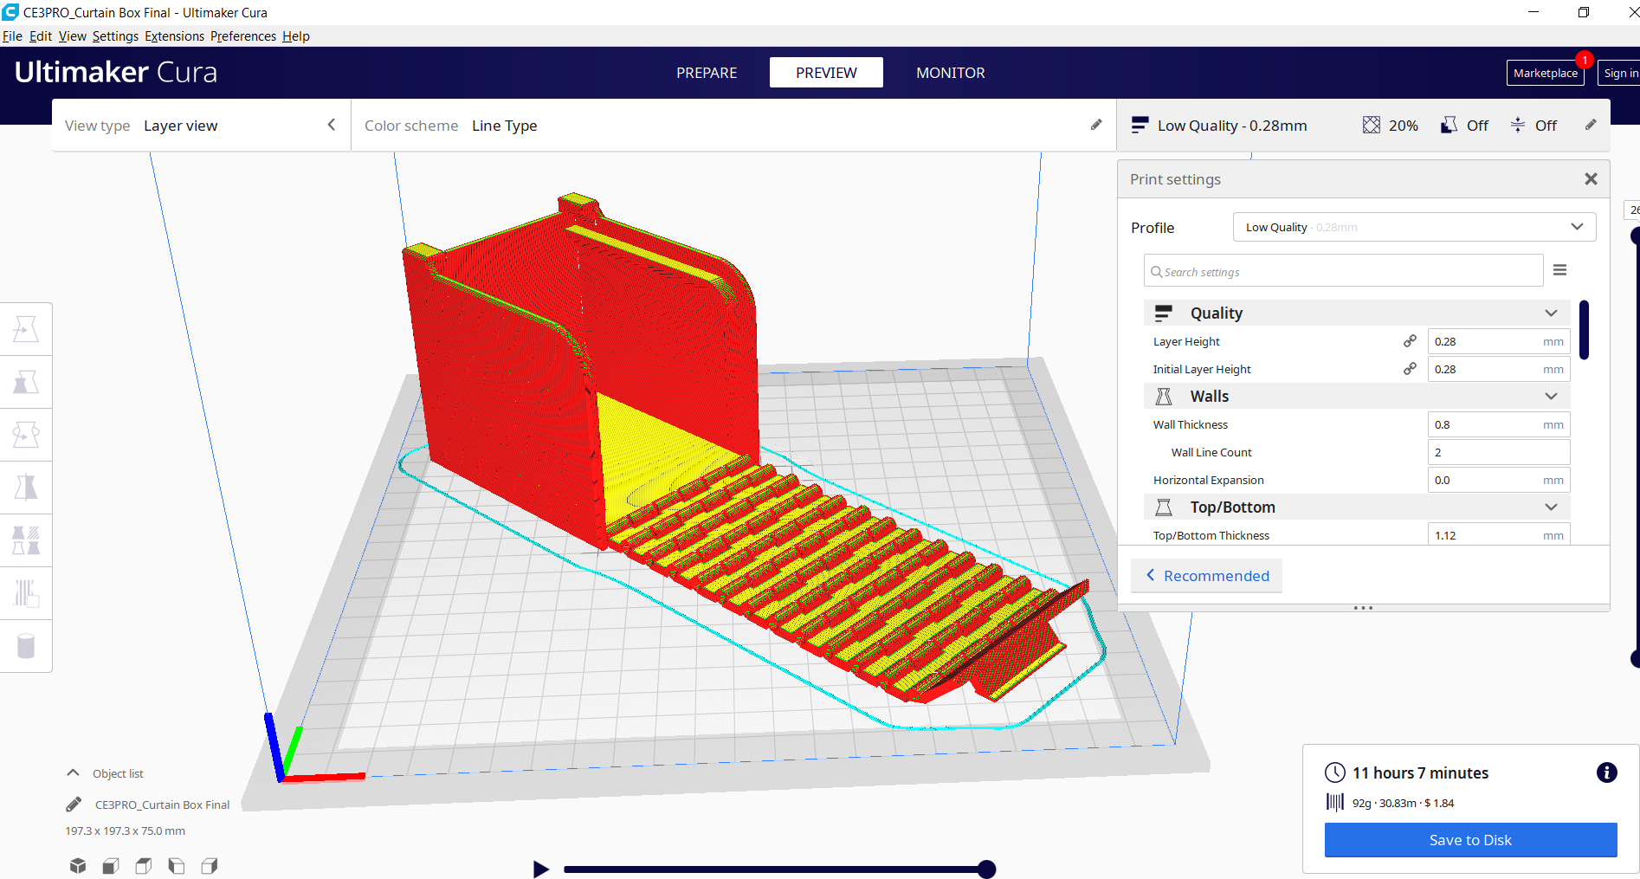Switch to front view camera icon
This screenshot has height=879, width=1640.
point(111,865)
